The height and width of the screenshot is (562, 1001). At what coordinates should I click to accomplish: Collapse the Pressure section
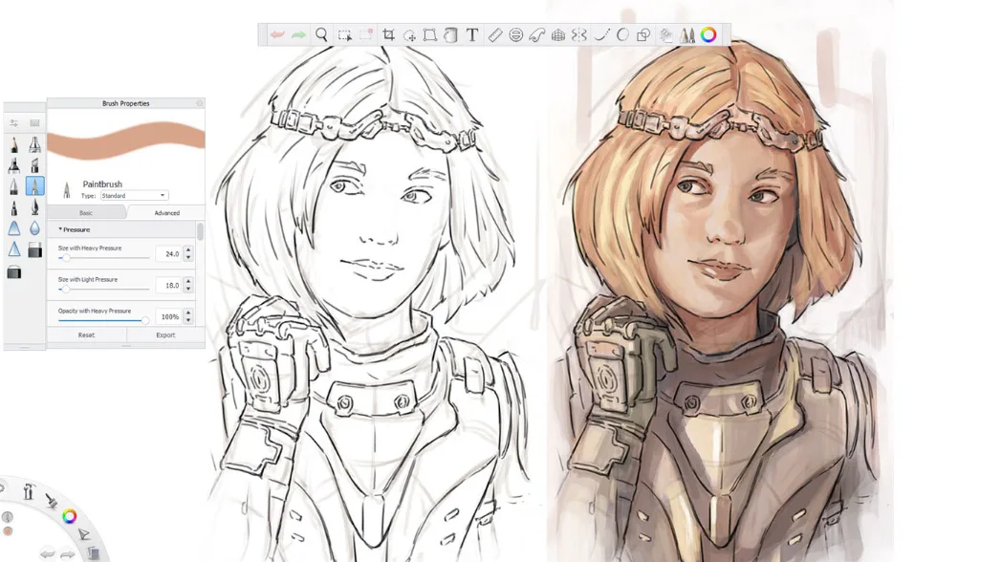point(61,228)
